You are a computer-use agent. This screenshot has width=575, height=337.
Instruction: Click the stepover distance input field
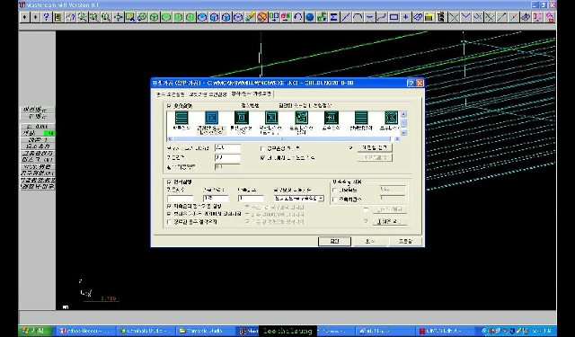click(x=227, y=157)
